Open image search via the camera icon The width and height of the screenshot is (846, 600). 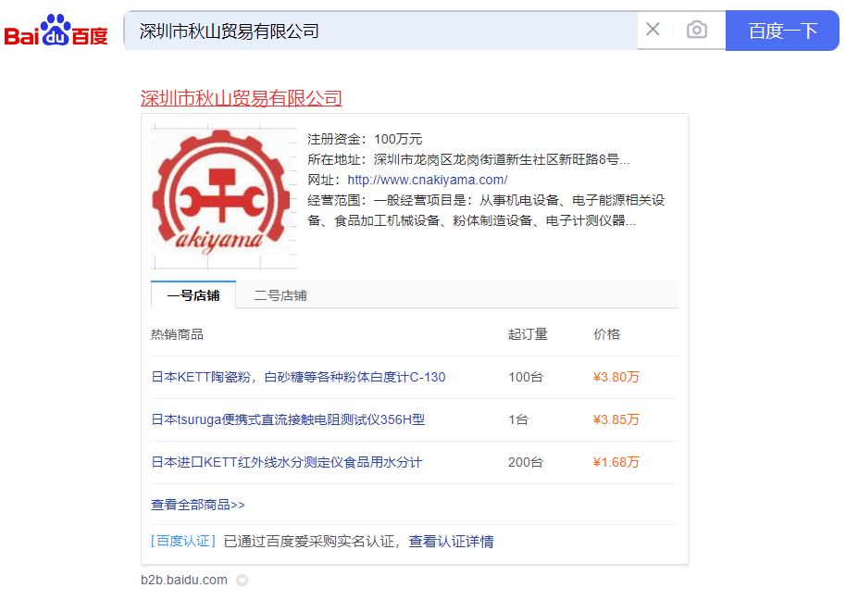696,30
